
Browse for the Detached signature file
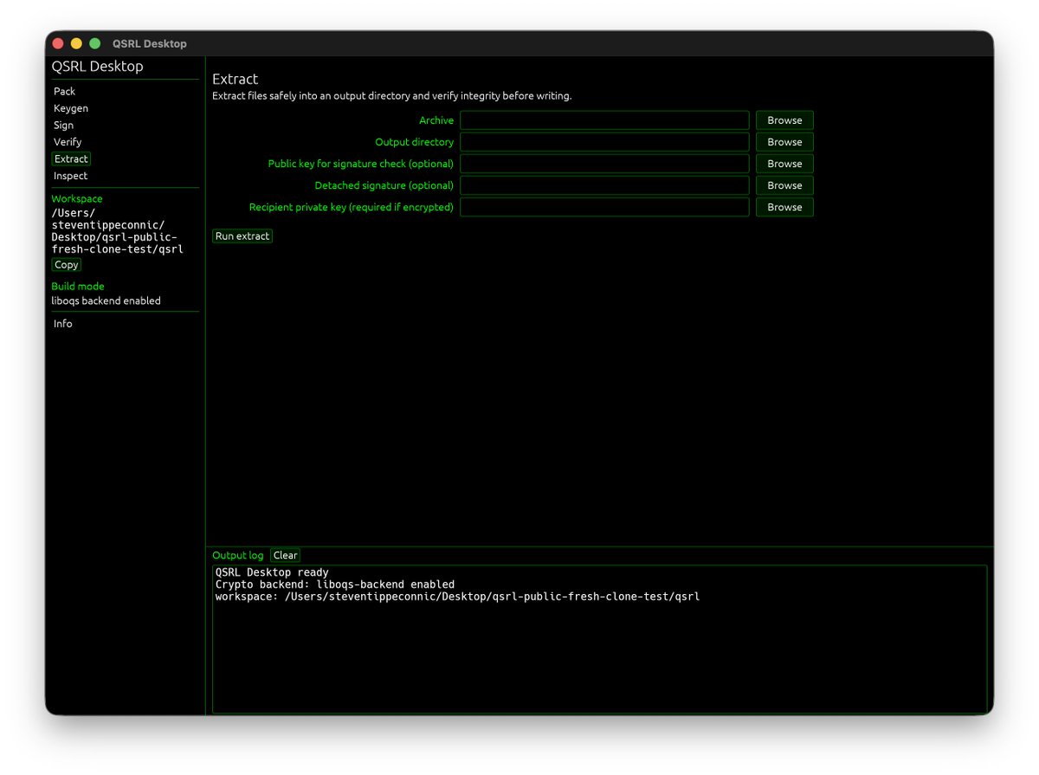tap(784, 185)
